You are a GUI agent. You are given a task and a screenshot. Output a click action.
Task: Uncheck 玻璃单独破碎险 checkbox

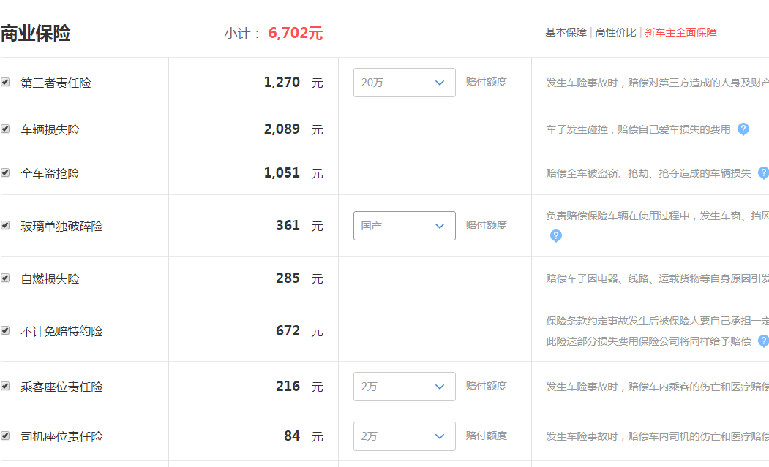pyautogui.click(x=5, y=225)
